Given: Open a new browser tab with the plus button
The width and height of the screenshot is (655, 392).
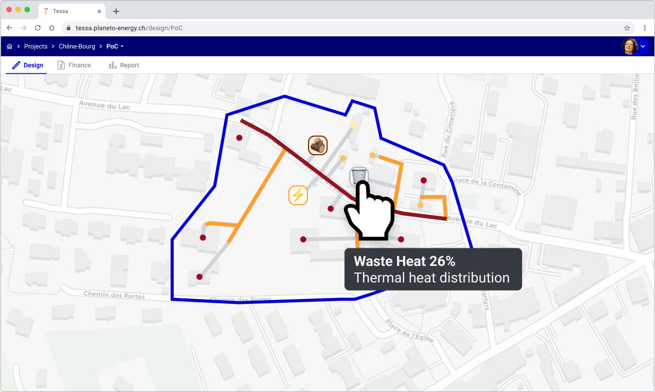Looking at the screenshot, I should click(x=115, y=11).
